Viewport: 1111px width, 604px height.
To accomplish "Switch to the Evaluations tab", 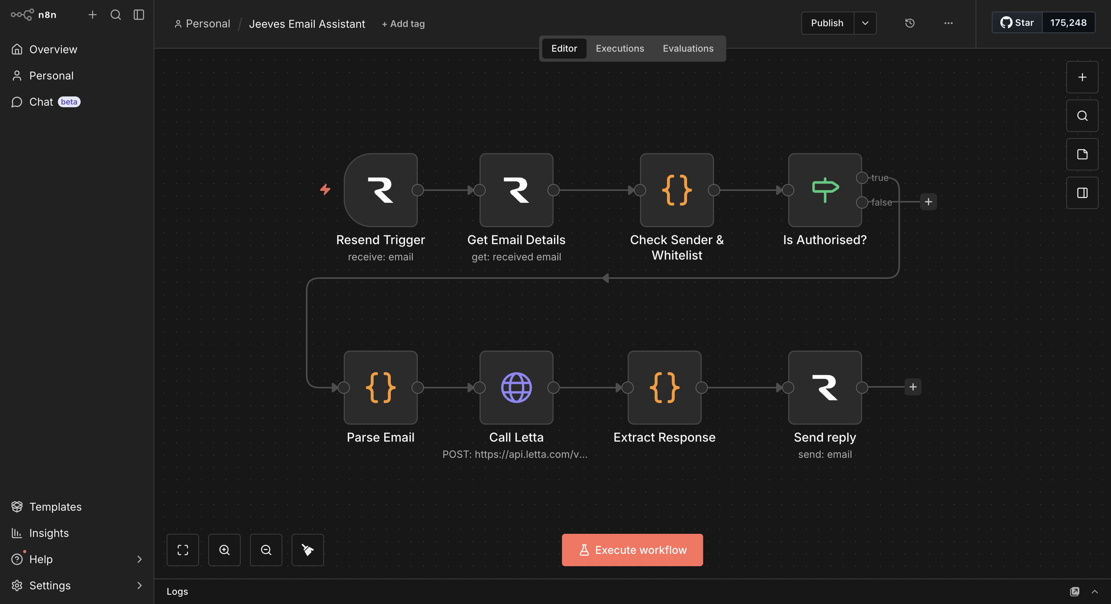I will pos(687,48).
